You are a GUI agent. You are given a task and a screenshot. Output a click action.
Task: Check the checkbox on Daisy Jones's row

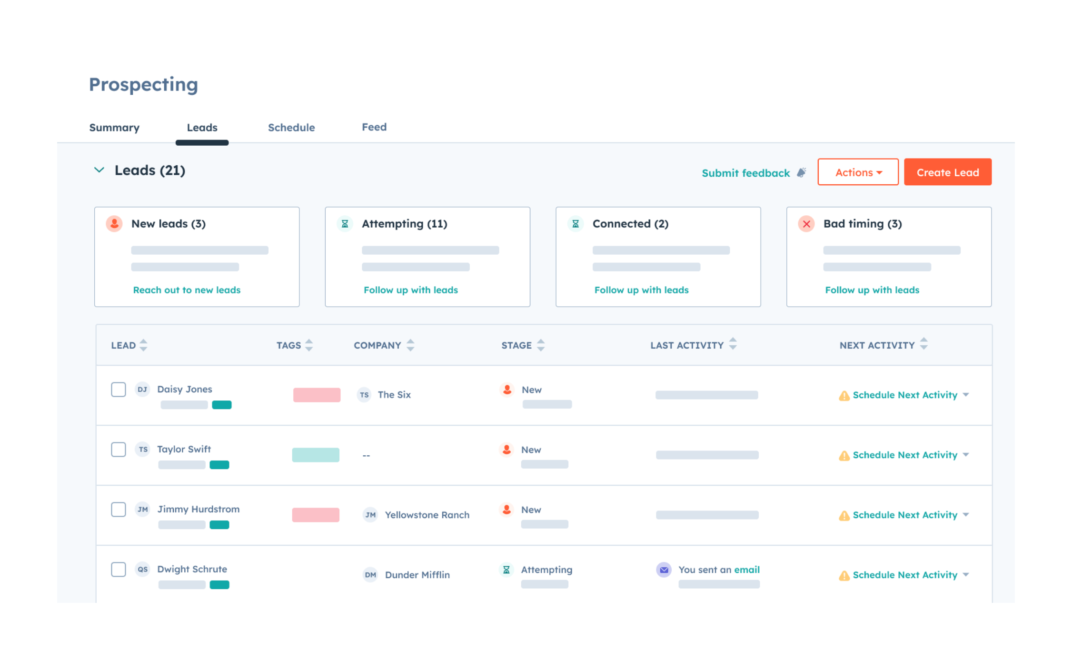(x=119, y=390)
